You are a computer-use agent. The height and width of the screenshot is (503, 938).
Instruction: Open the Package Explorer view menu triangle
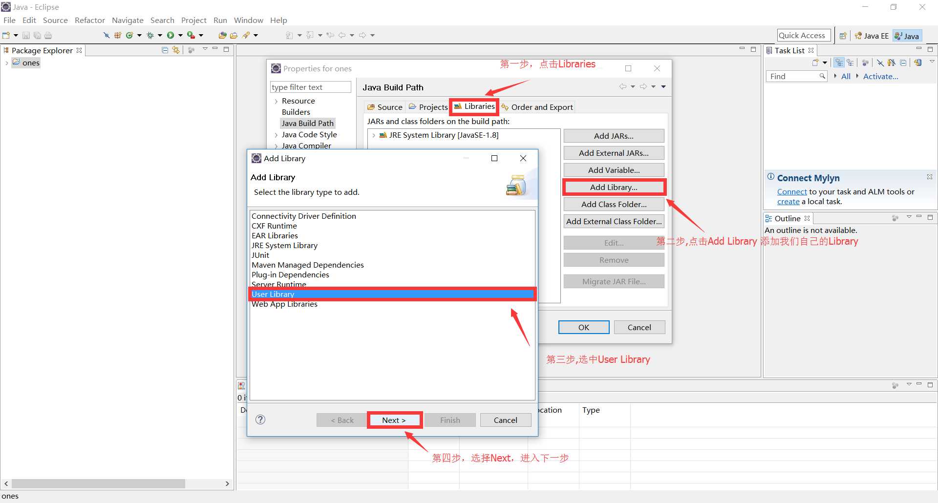(x=205, y=49)
